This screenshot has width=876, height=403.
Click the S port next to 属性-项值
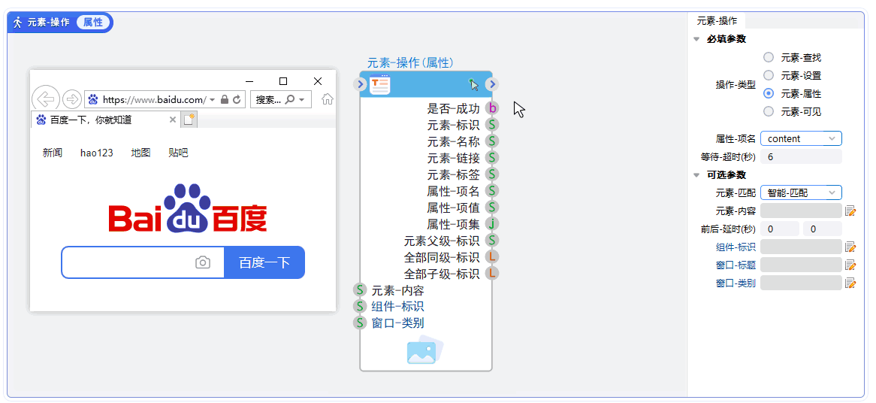(x=491, y=208)
